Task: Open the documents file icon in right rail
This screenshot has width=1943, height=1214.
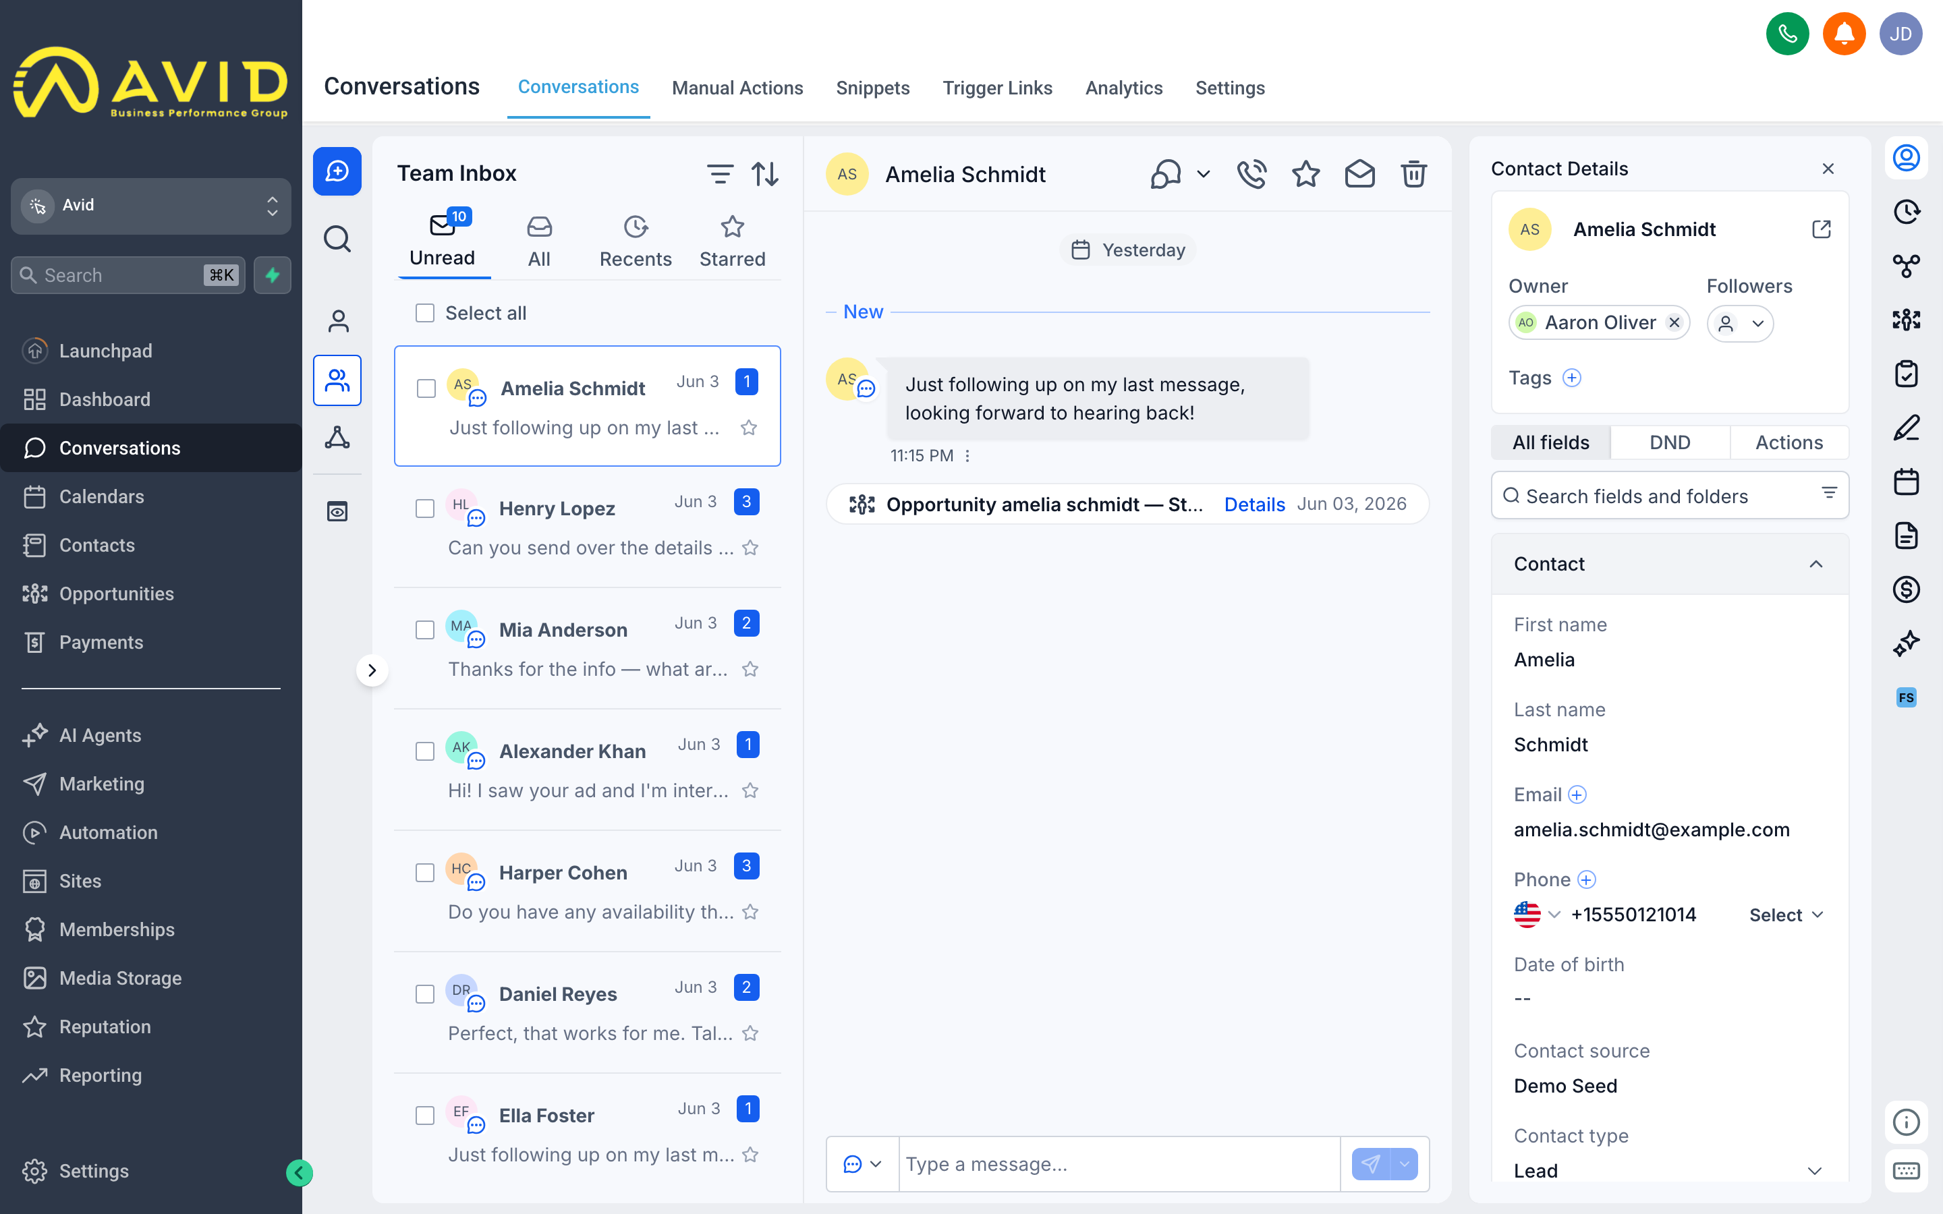Action: click(1906, 536)
